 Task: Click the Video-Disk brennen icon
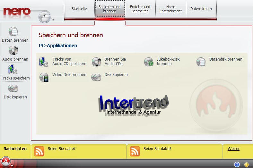(x=44, y=77)
